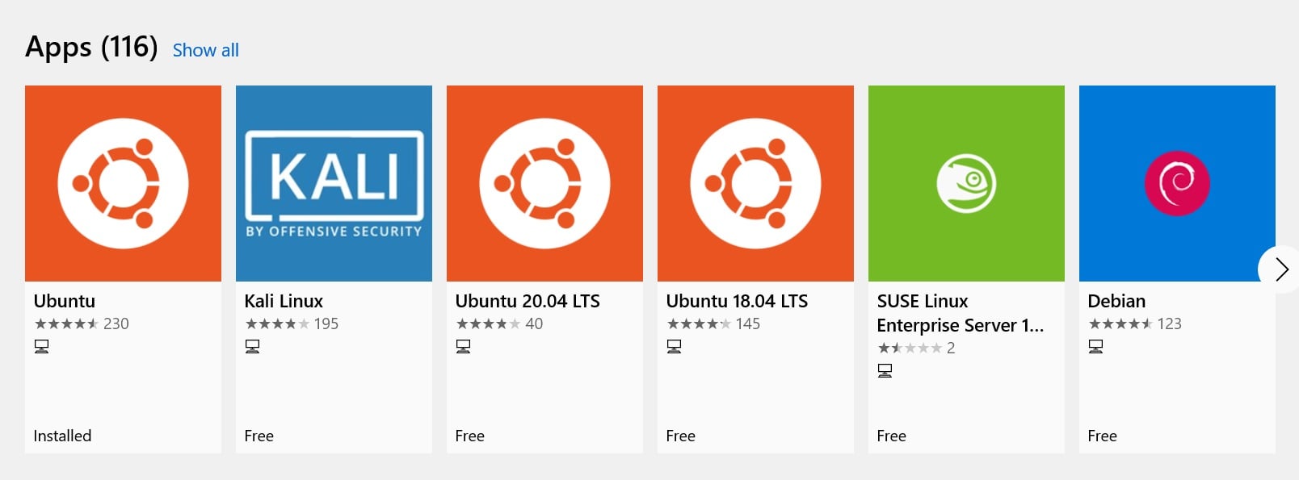
Task: Open the SUSE Linux chameleon logo tile
Action: pos(966,183)
